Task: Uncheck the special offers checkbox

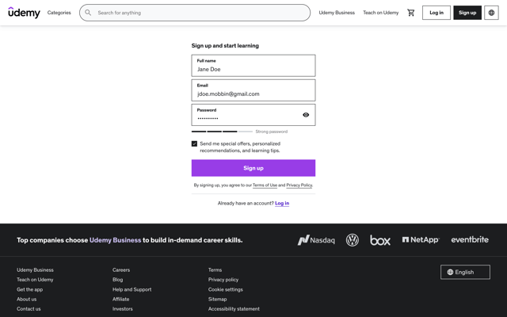Action: click(194, 143)
